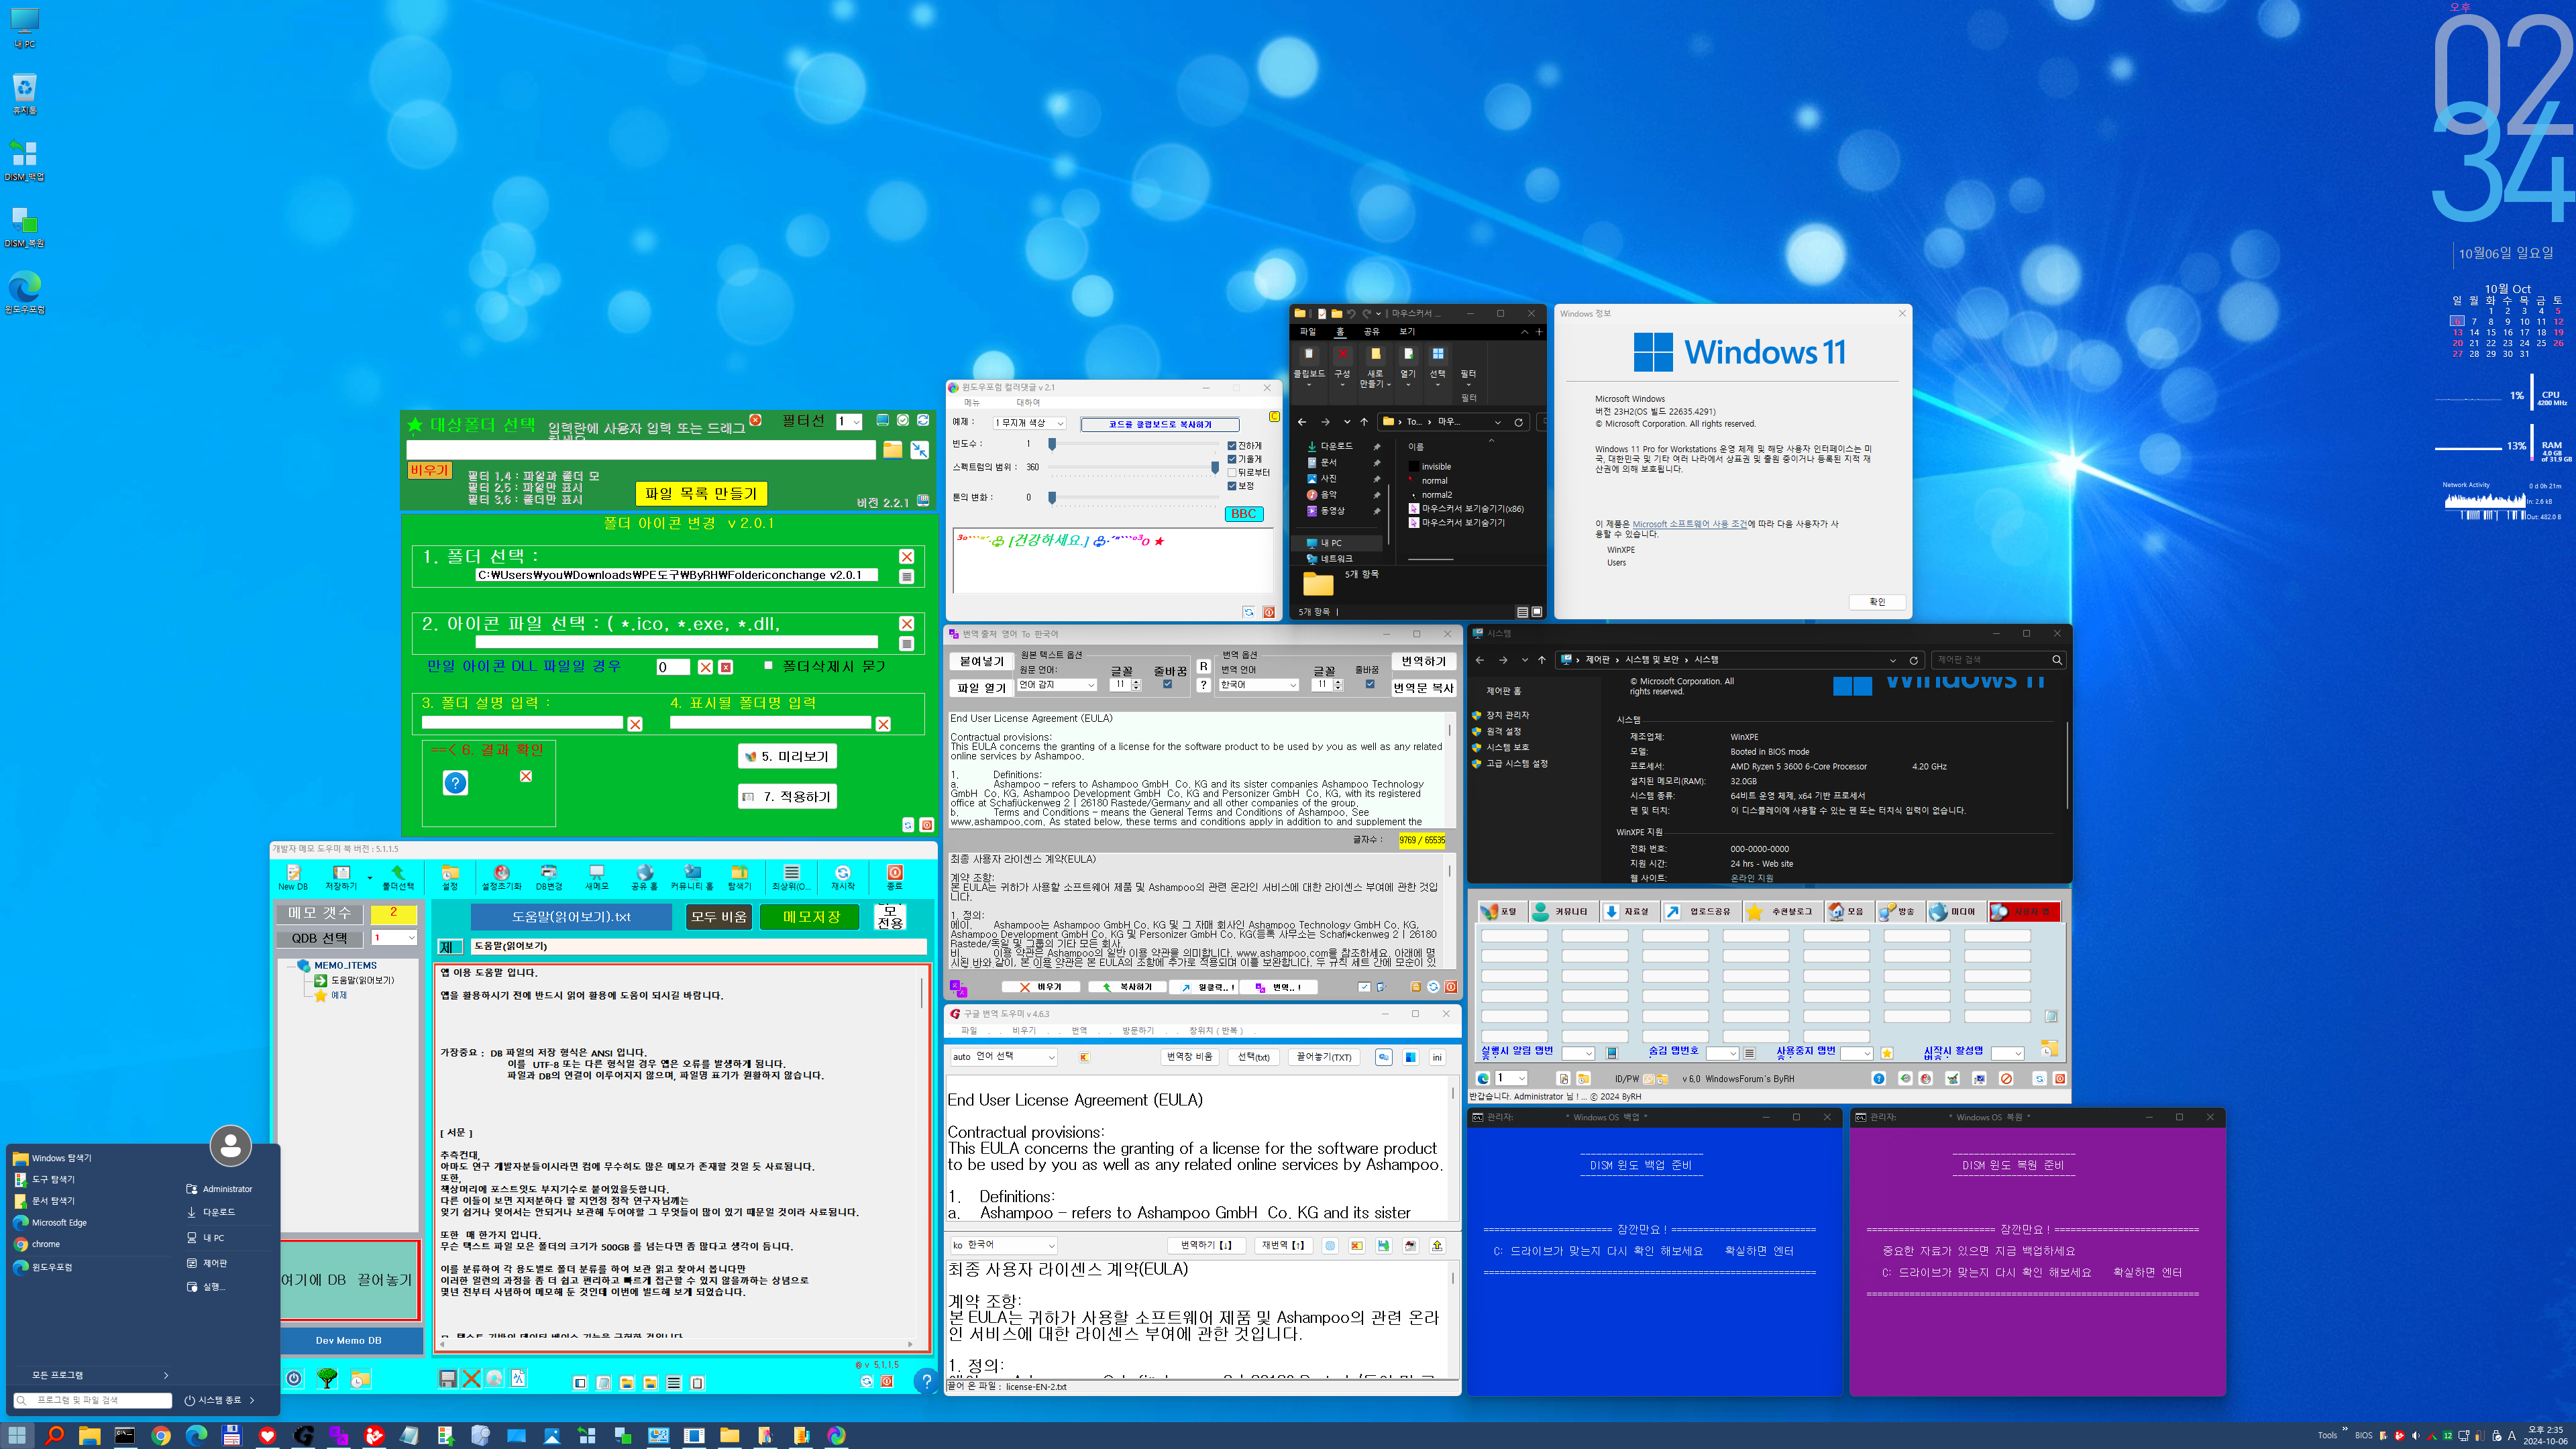Adjust 톤의 변화 slider handle
Image resolution: width=2576 pixels, height=1449 pixels.
click(x=1052, y=497)
